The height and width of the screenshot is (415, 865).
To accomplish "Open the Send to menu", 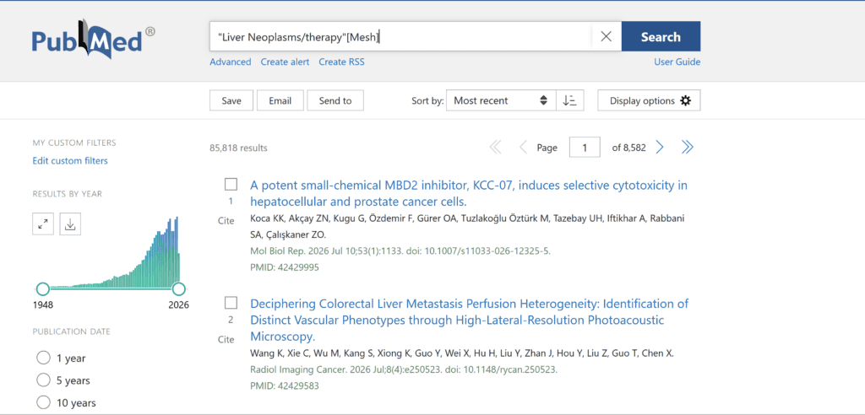I will [x=335, y=101].
